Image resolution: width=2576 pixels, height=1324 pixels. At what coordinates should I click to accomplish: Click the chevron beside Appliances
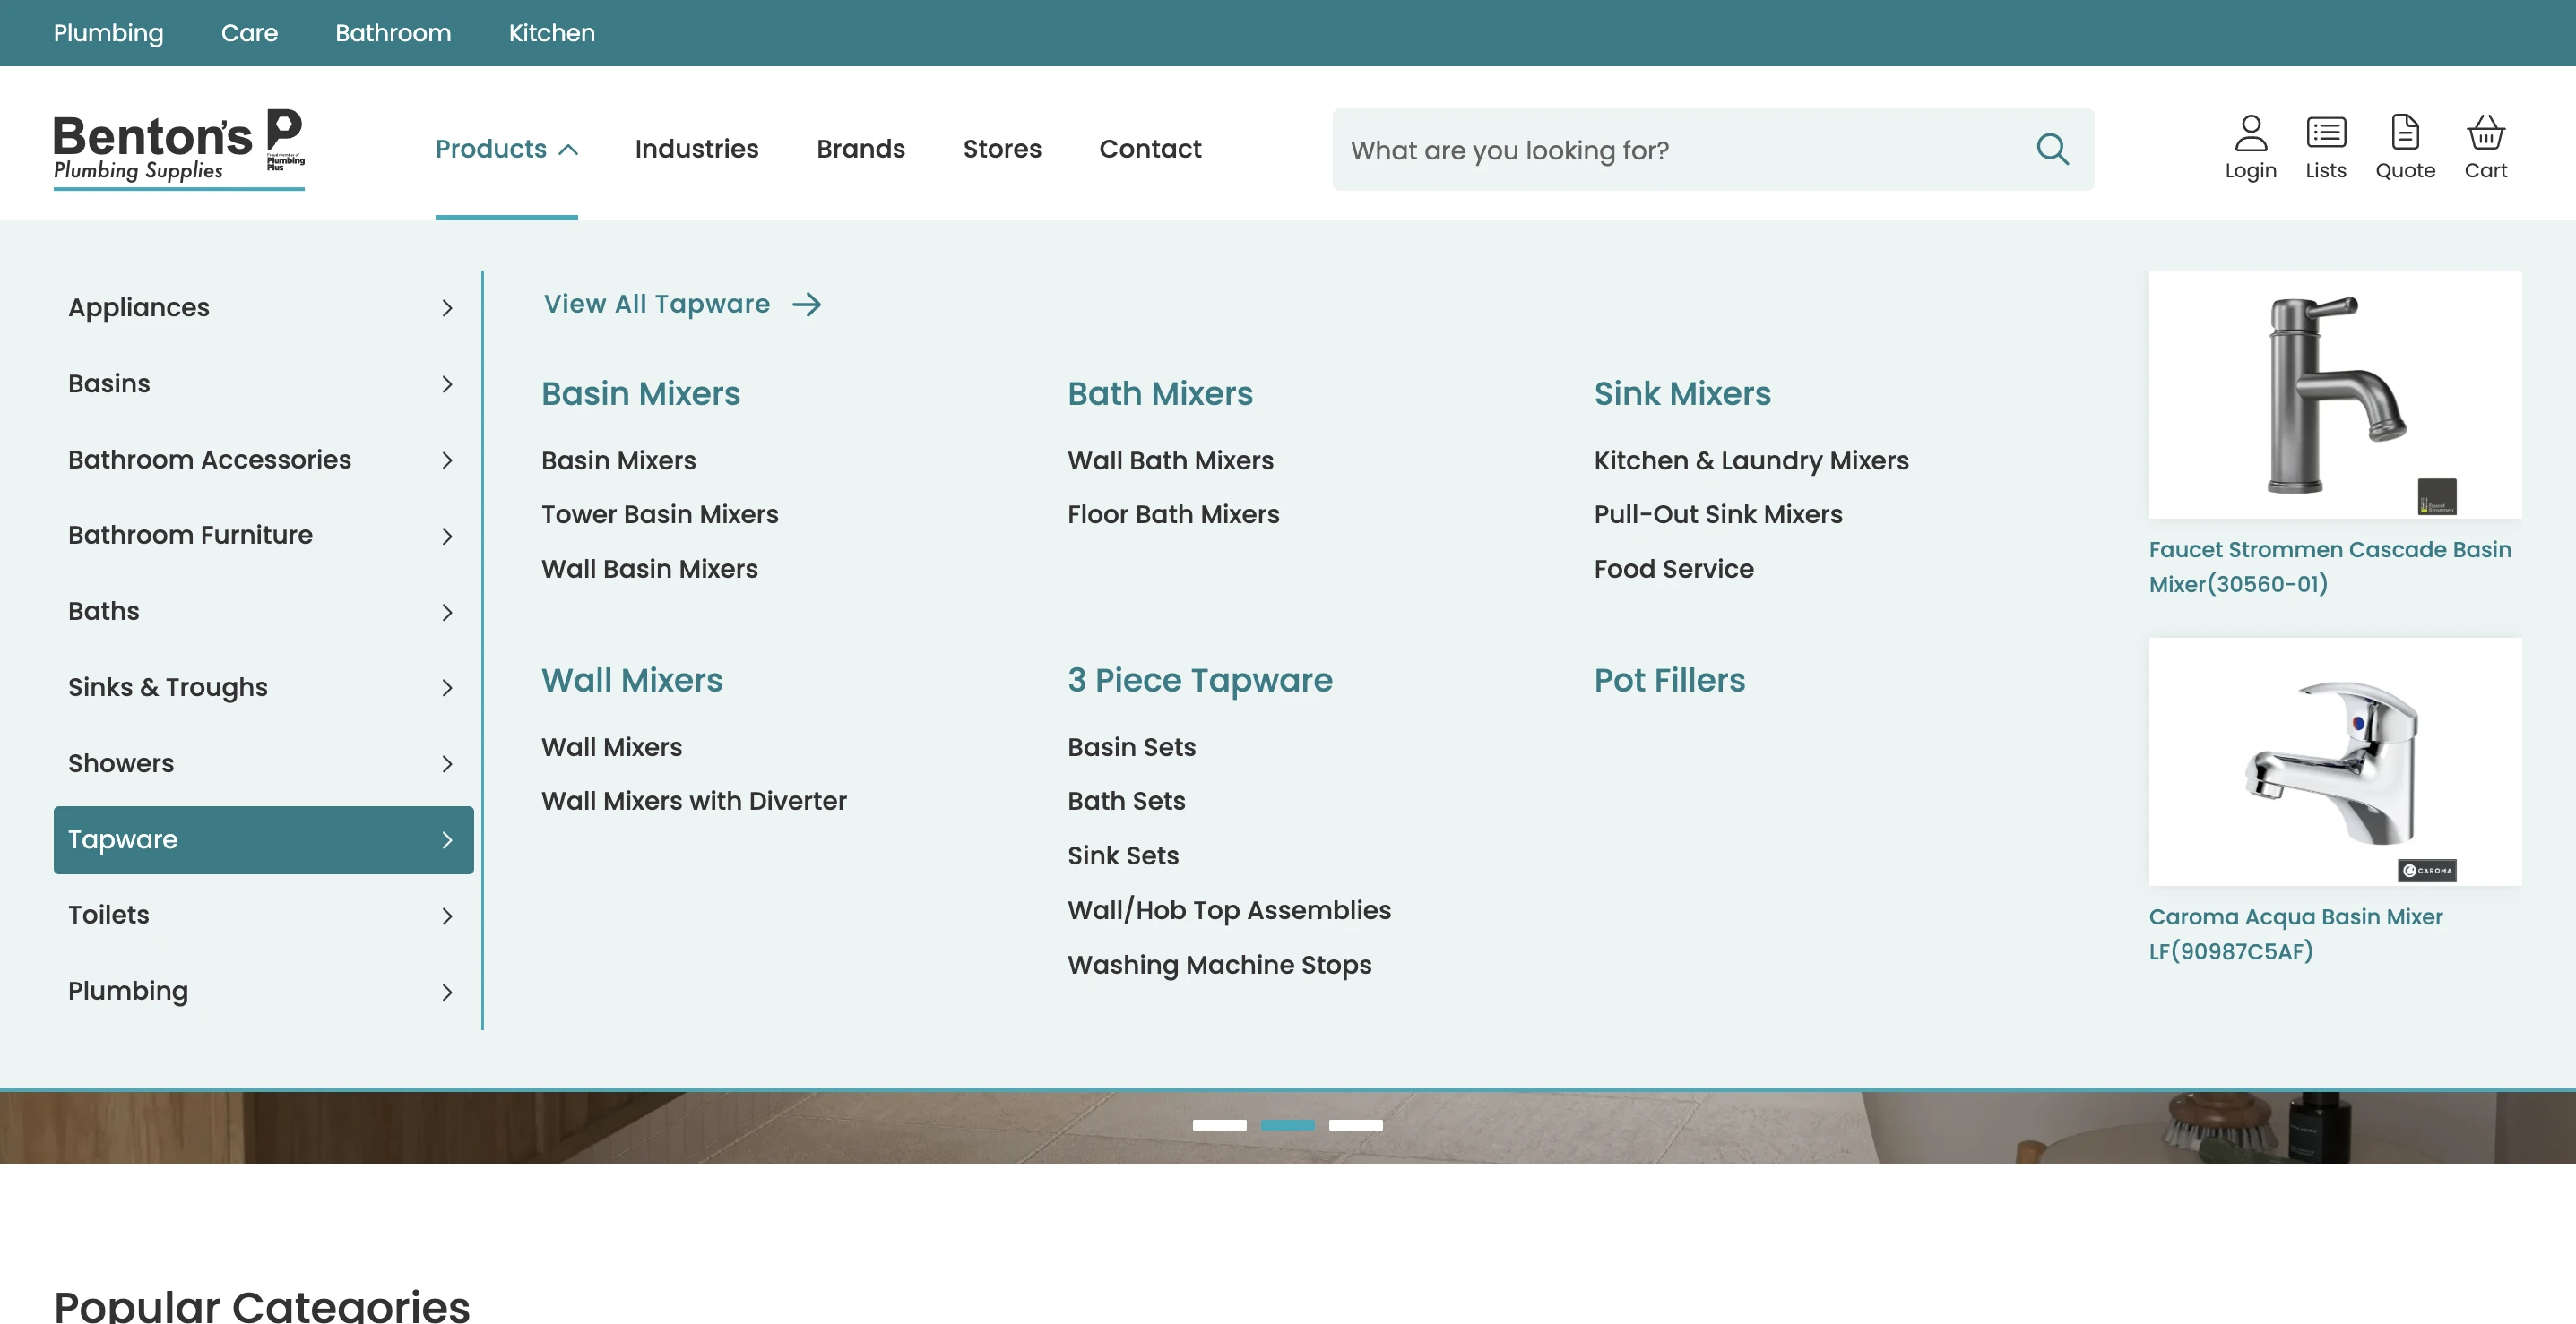(x=447, y=308)
